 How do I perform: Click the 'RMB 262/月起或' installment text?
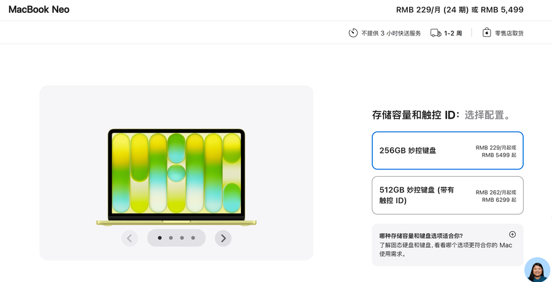496,193
